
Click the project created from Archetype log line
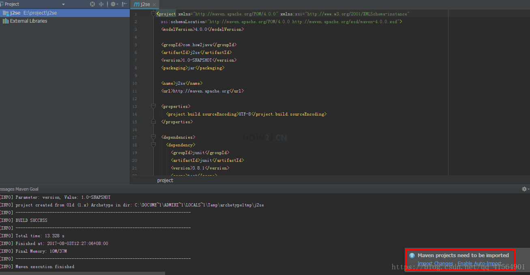pos(132,205)
